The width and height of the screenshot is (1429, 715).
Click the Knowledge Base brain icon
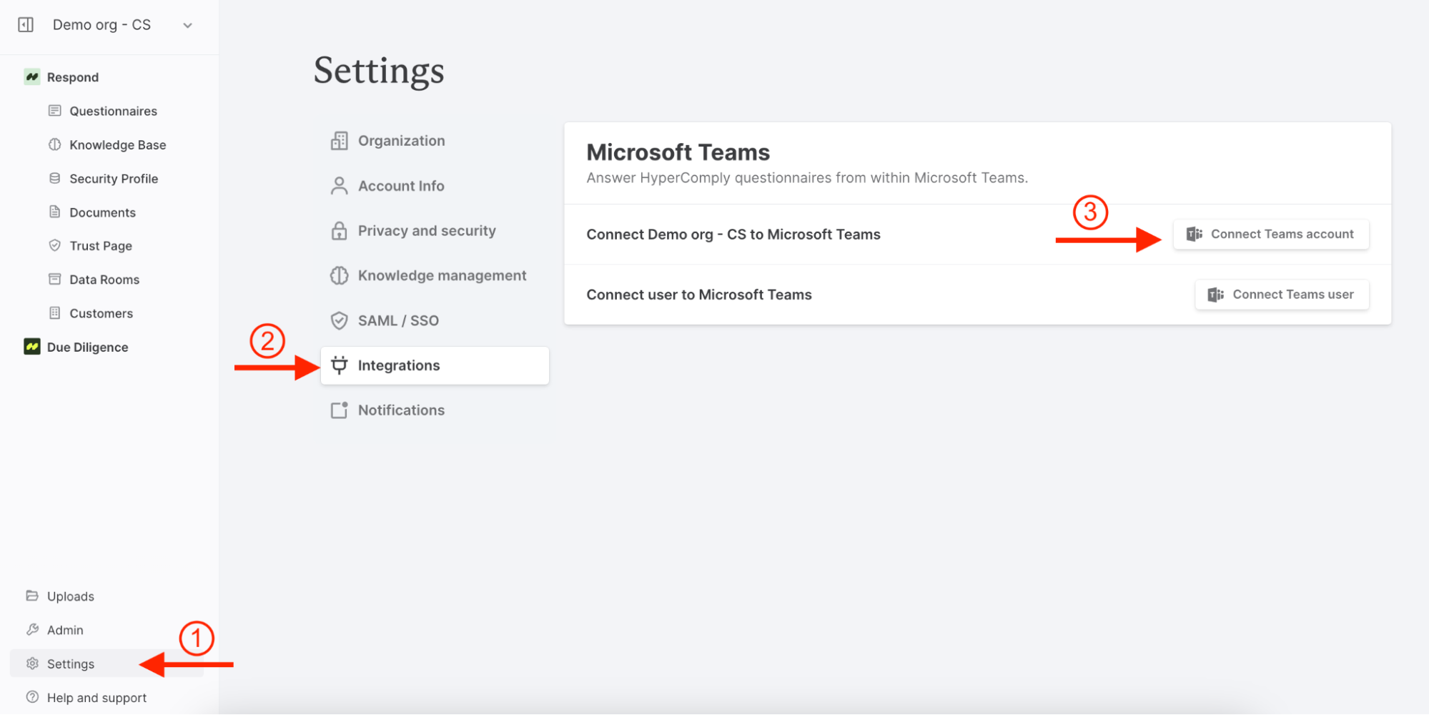click(54, 144)
